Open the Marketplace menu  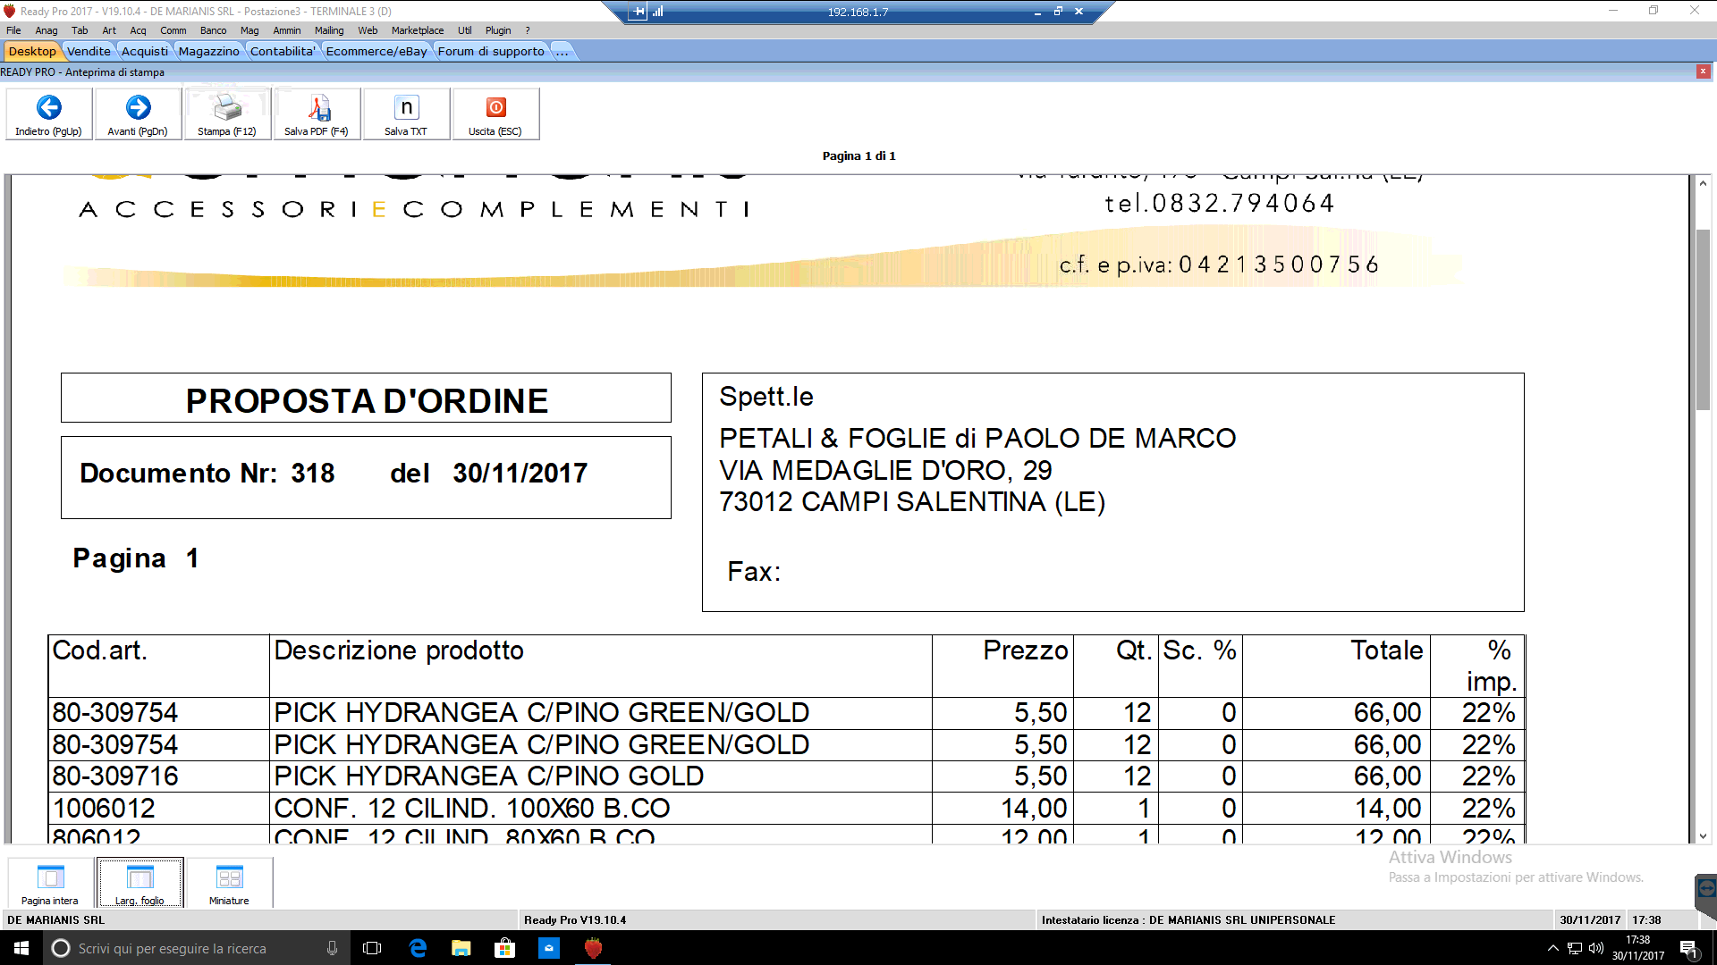click(x=417, y=30)
